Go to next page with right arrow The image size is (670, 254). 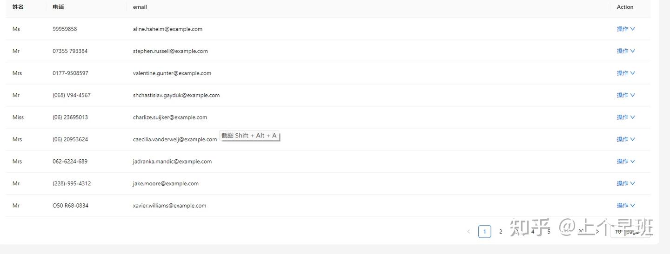(597, 232)
